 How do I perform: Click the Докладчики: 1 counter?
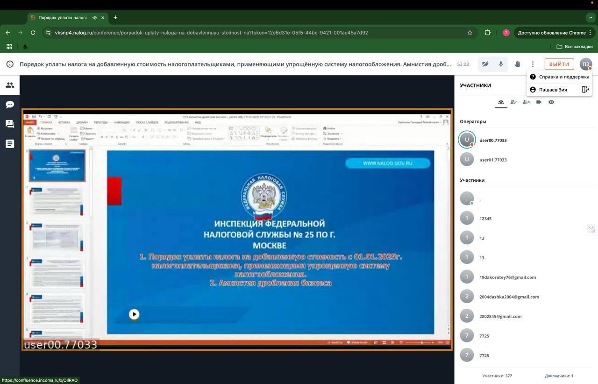point(559,376)
